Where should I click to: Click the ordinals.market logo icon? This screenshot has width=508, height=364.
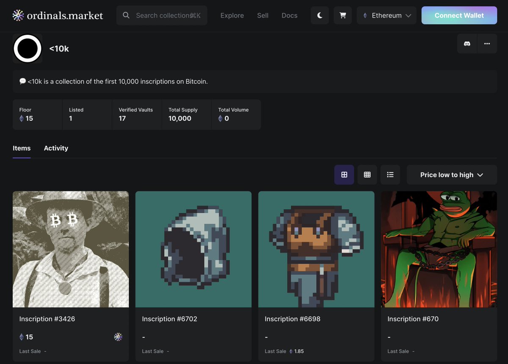point(18,15)
